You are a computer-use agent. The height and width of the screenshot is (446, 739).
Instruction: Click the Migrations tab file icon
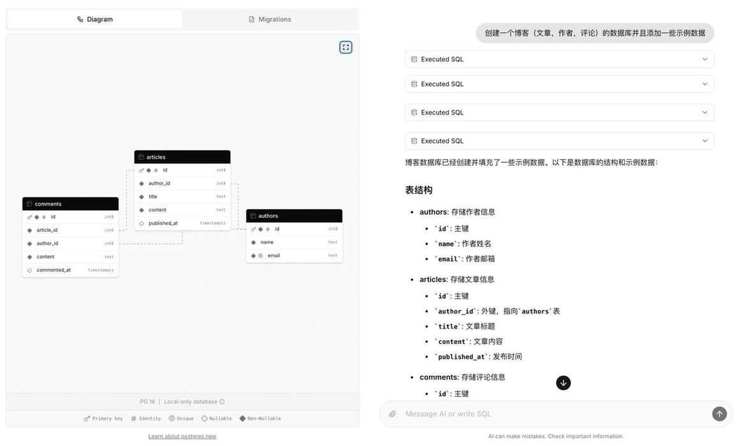point(252,19)
